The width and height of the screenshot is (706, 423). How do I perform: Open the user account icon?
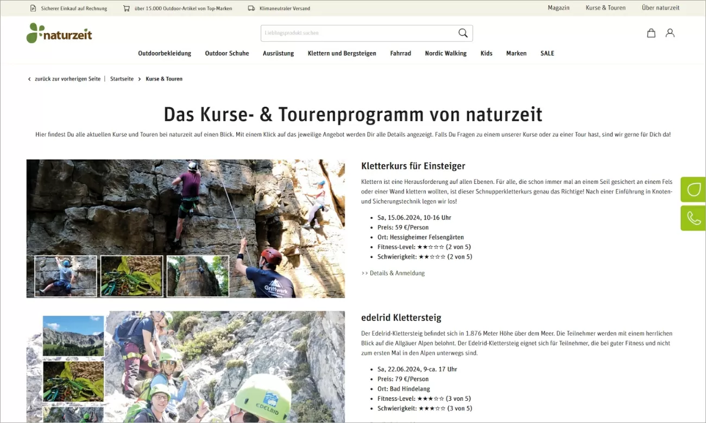tap(670, 33)
